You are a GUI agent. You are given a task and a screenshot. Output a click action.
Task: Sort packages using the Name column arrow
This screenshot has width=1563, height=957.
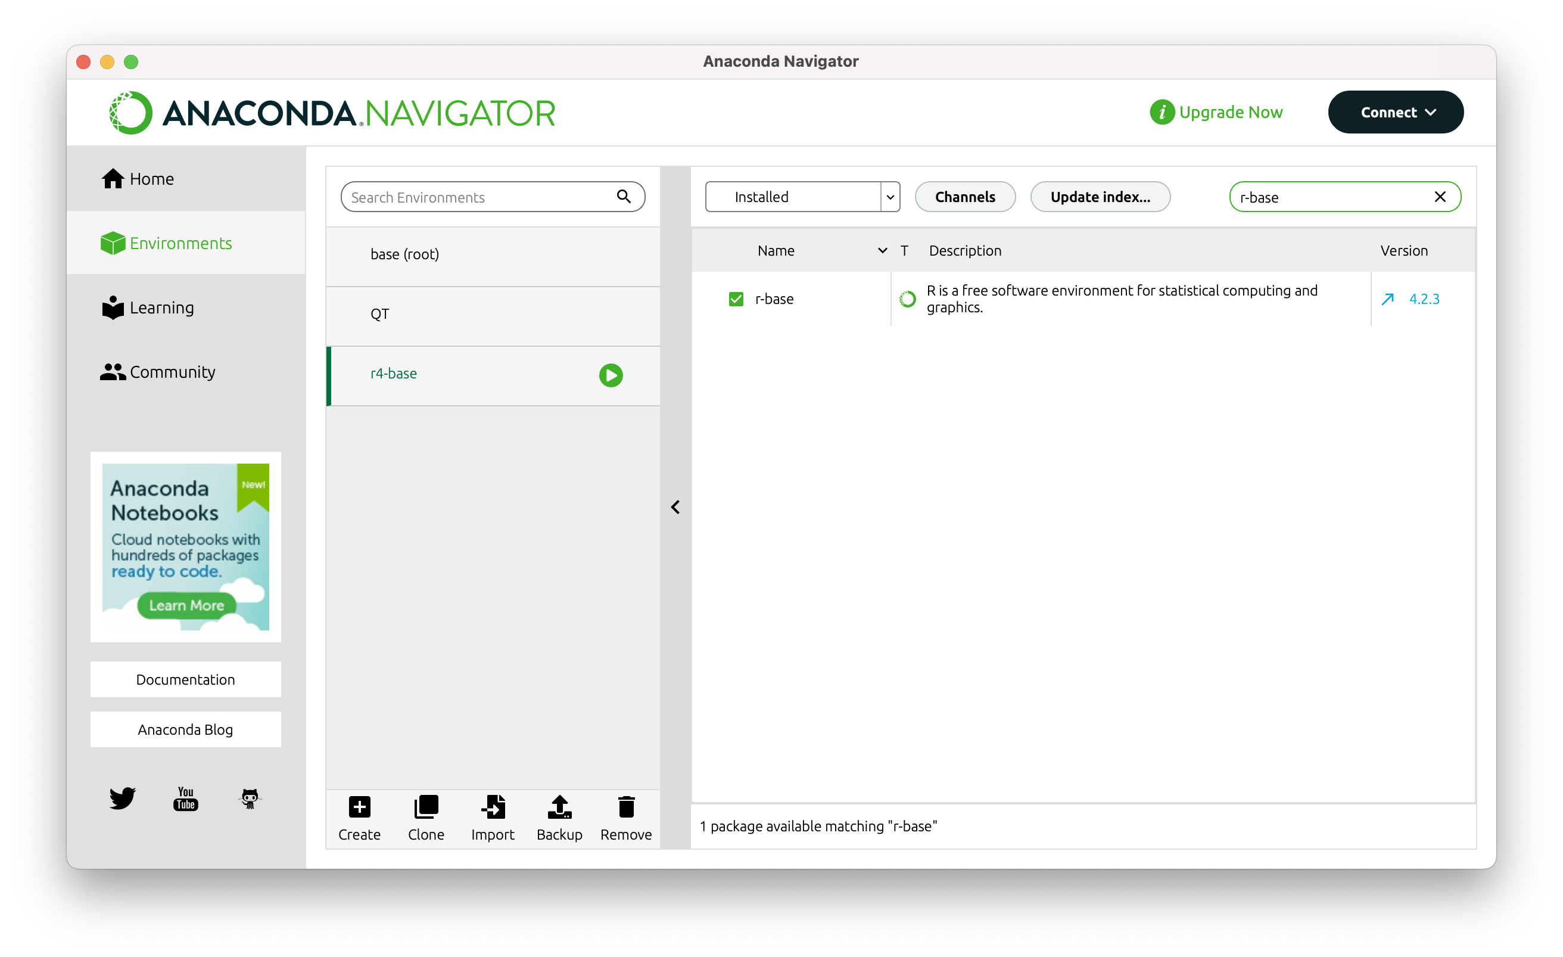882,251
